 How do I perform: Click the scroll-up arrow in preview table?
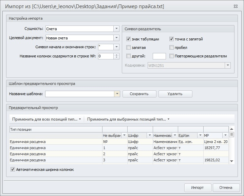click(x=232, y=129)
